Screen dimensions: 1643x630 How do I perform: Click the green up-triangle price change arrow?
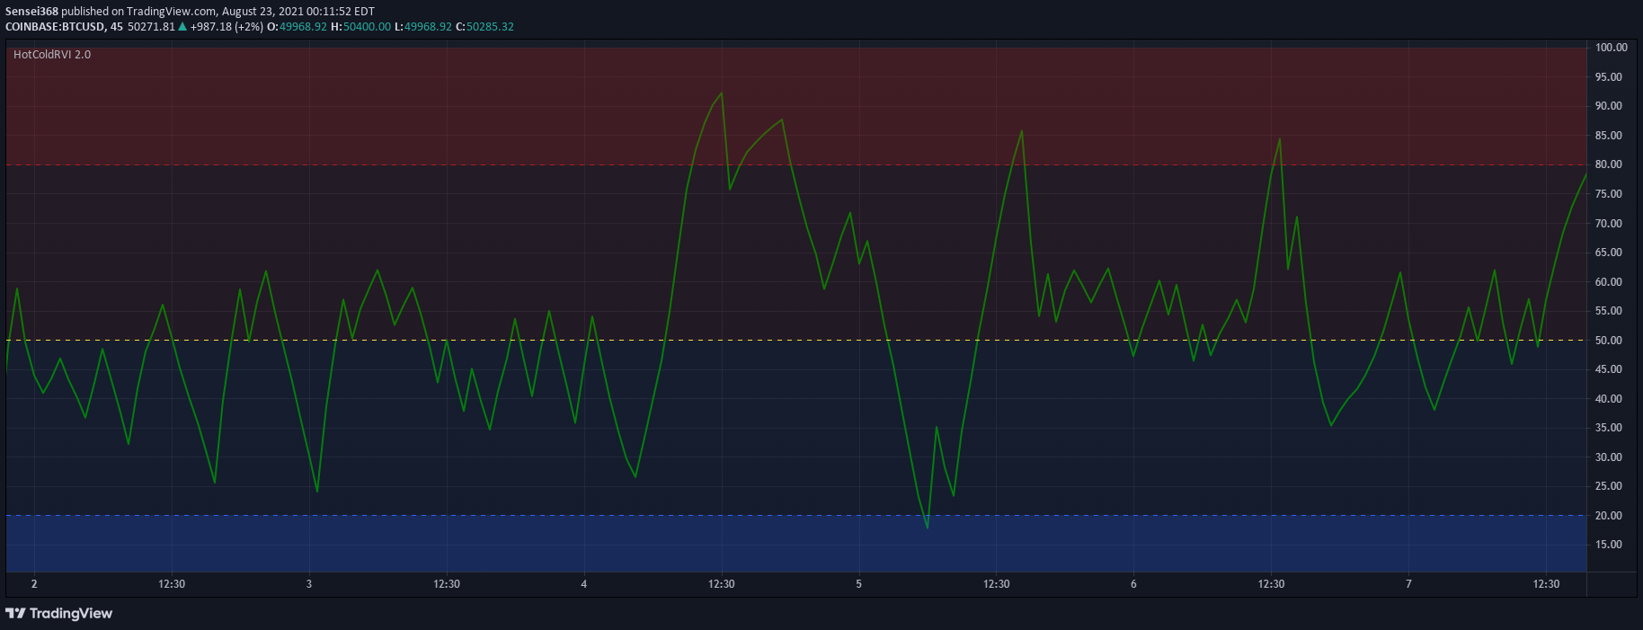(182, 27)
